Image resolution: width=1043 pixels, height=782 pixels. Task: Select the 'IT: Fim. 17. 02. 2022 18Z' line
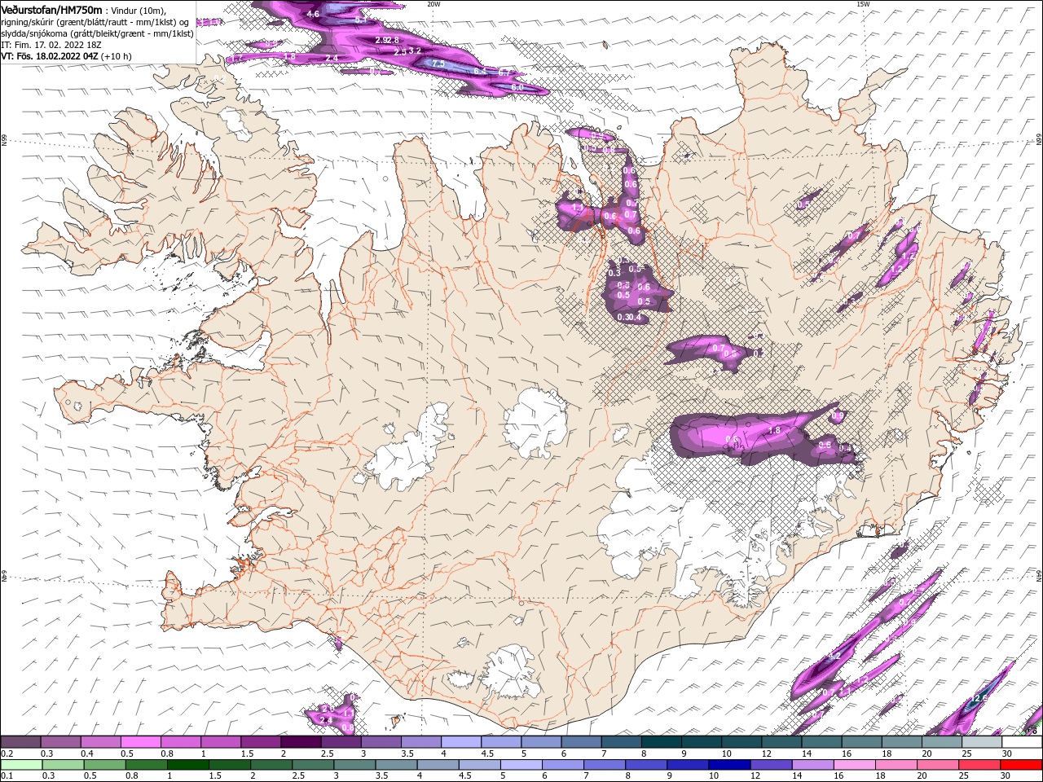coord(53,44)
